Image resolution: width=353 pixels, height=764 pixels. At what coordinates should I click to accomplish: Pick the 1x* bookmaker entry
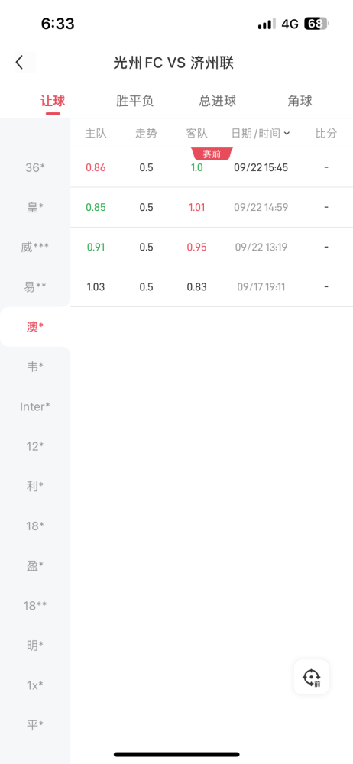[x=35, y=685]
